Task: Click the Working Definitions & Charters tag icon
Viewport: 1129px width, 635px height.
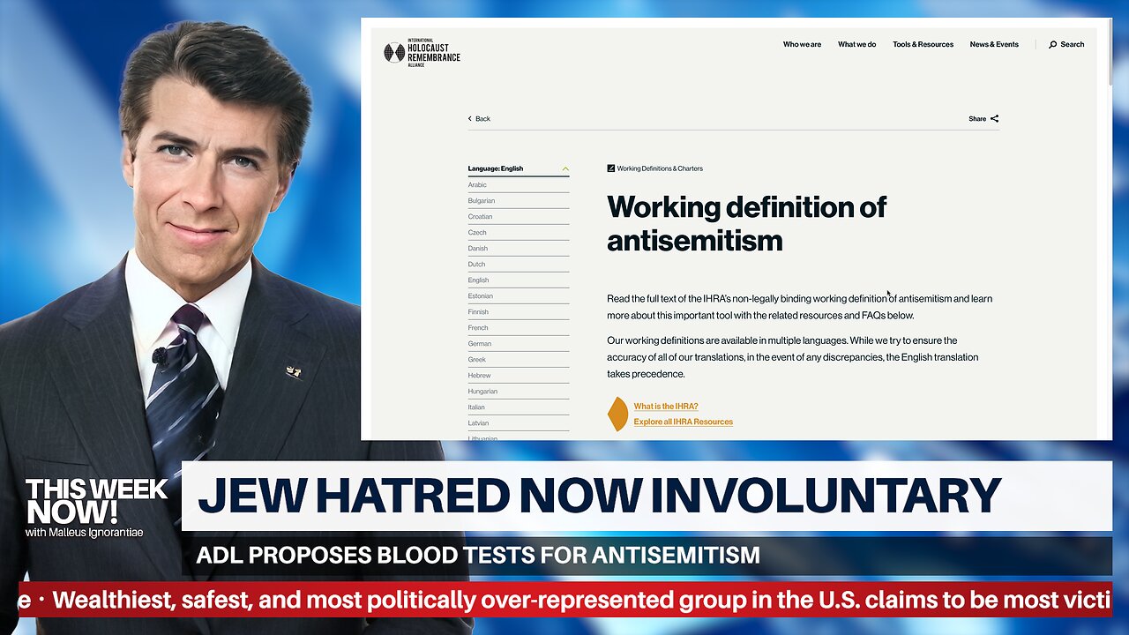Action: [610, 168]
